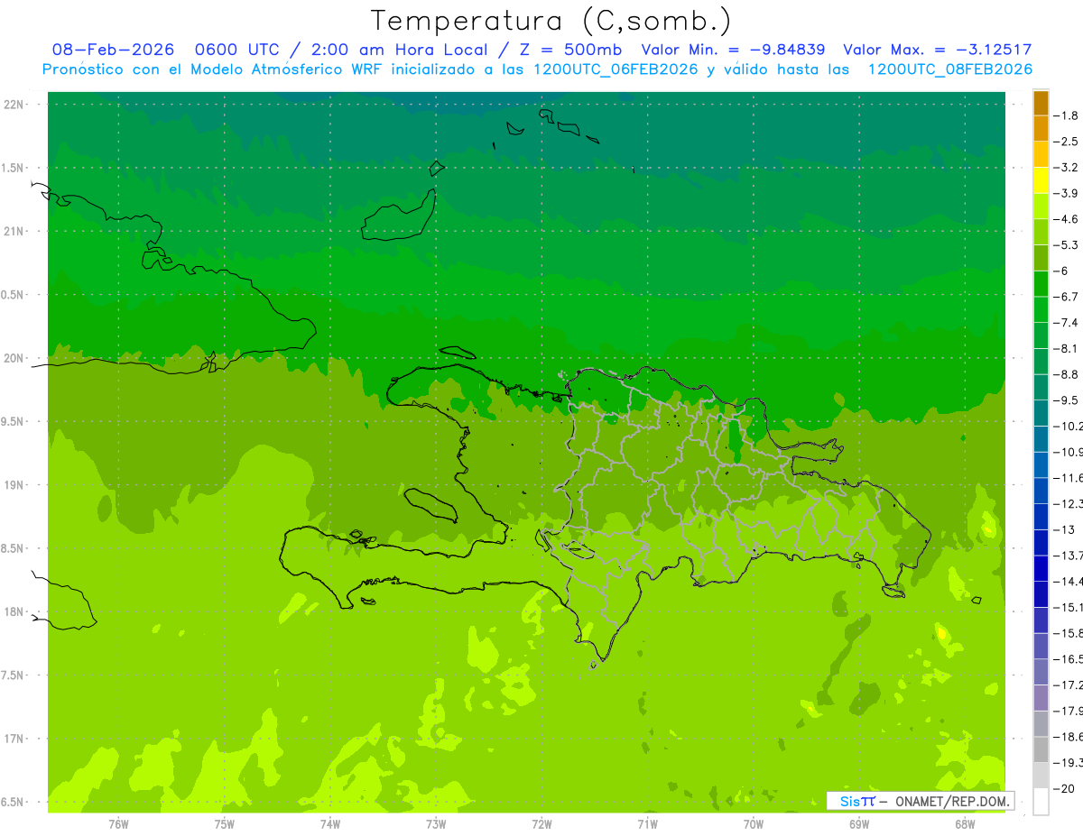Click the blue swatch between -13 and -13.7

1041,542
